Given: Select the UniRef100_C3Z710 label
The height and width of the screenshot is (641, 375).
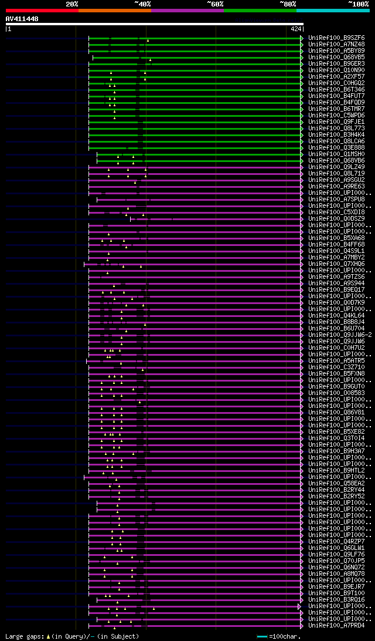Looking at the screenshot, I should click(x=337, y=367).
